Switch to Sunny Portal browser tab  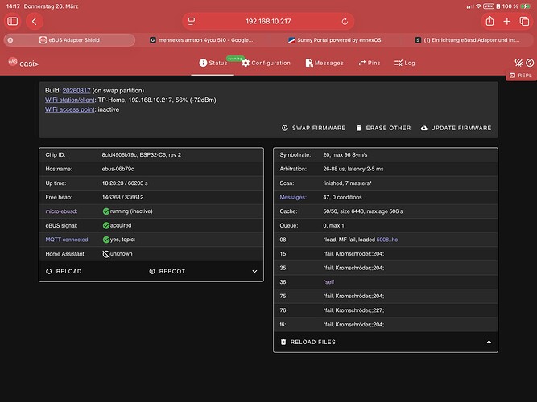tap(335, 40)
